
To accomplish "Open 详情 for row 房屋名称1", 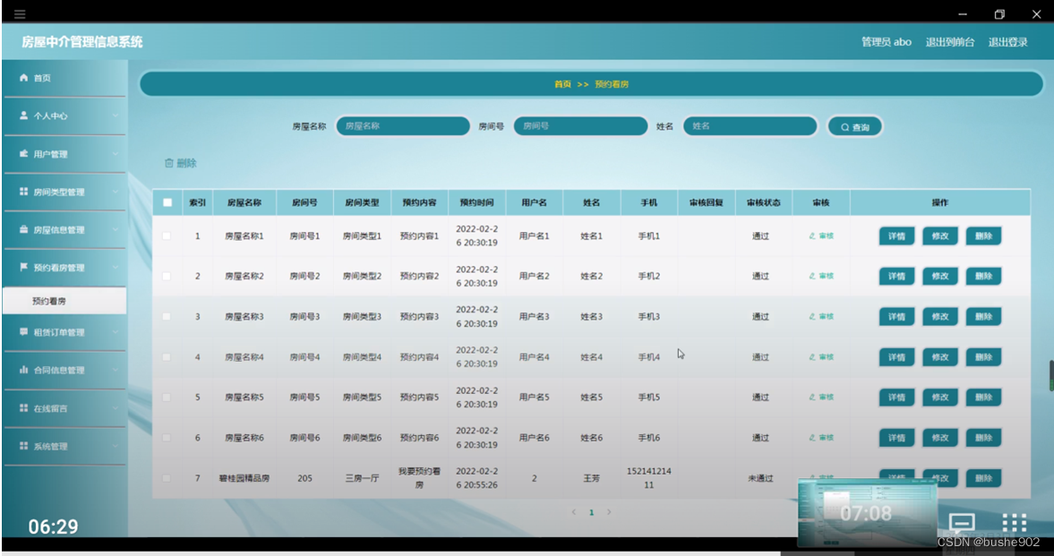I will pos(896,236).
